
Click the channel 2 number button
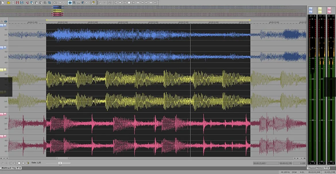coord(1,48)
